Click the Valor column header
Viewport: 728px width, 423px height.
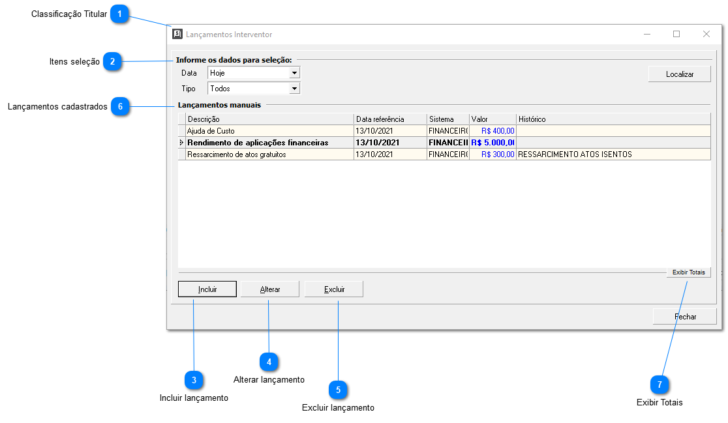493,119
